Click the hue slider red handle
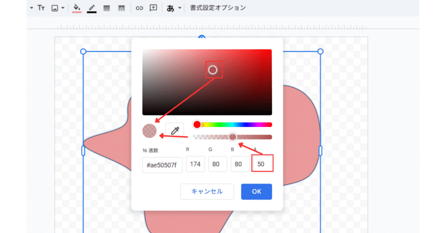The image size is (446, 233). pyautogui.click(x=197, y=125)
